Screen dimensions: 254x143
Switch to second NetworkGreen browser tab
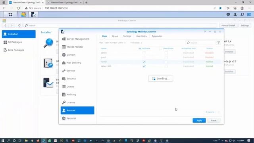(64, 2)
